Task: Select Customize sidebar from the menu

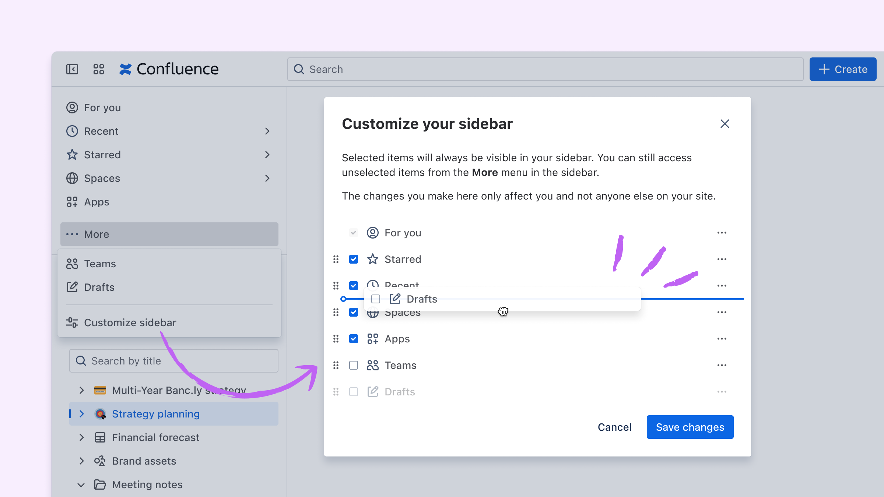Action: (130, 322)
